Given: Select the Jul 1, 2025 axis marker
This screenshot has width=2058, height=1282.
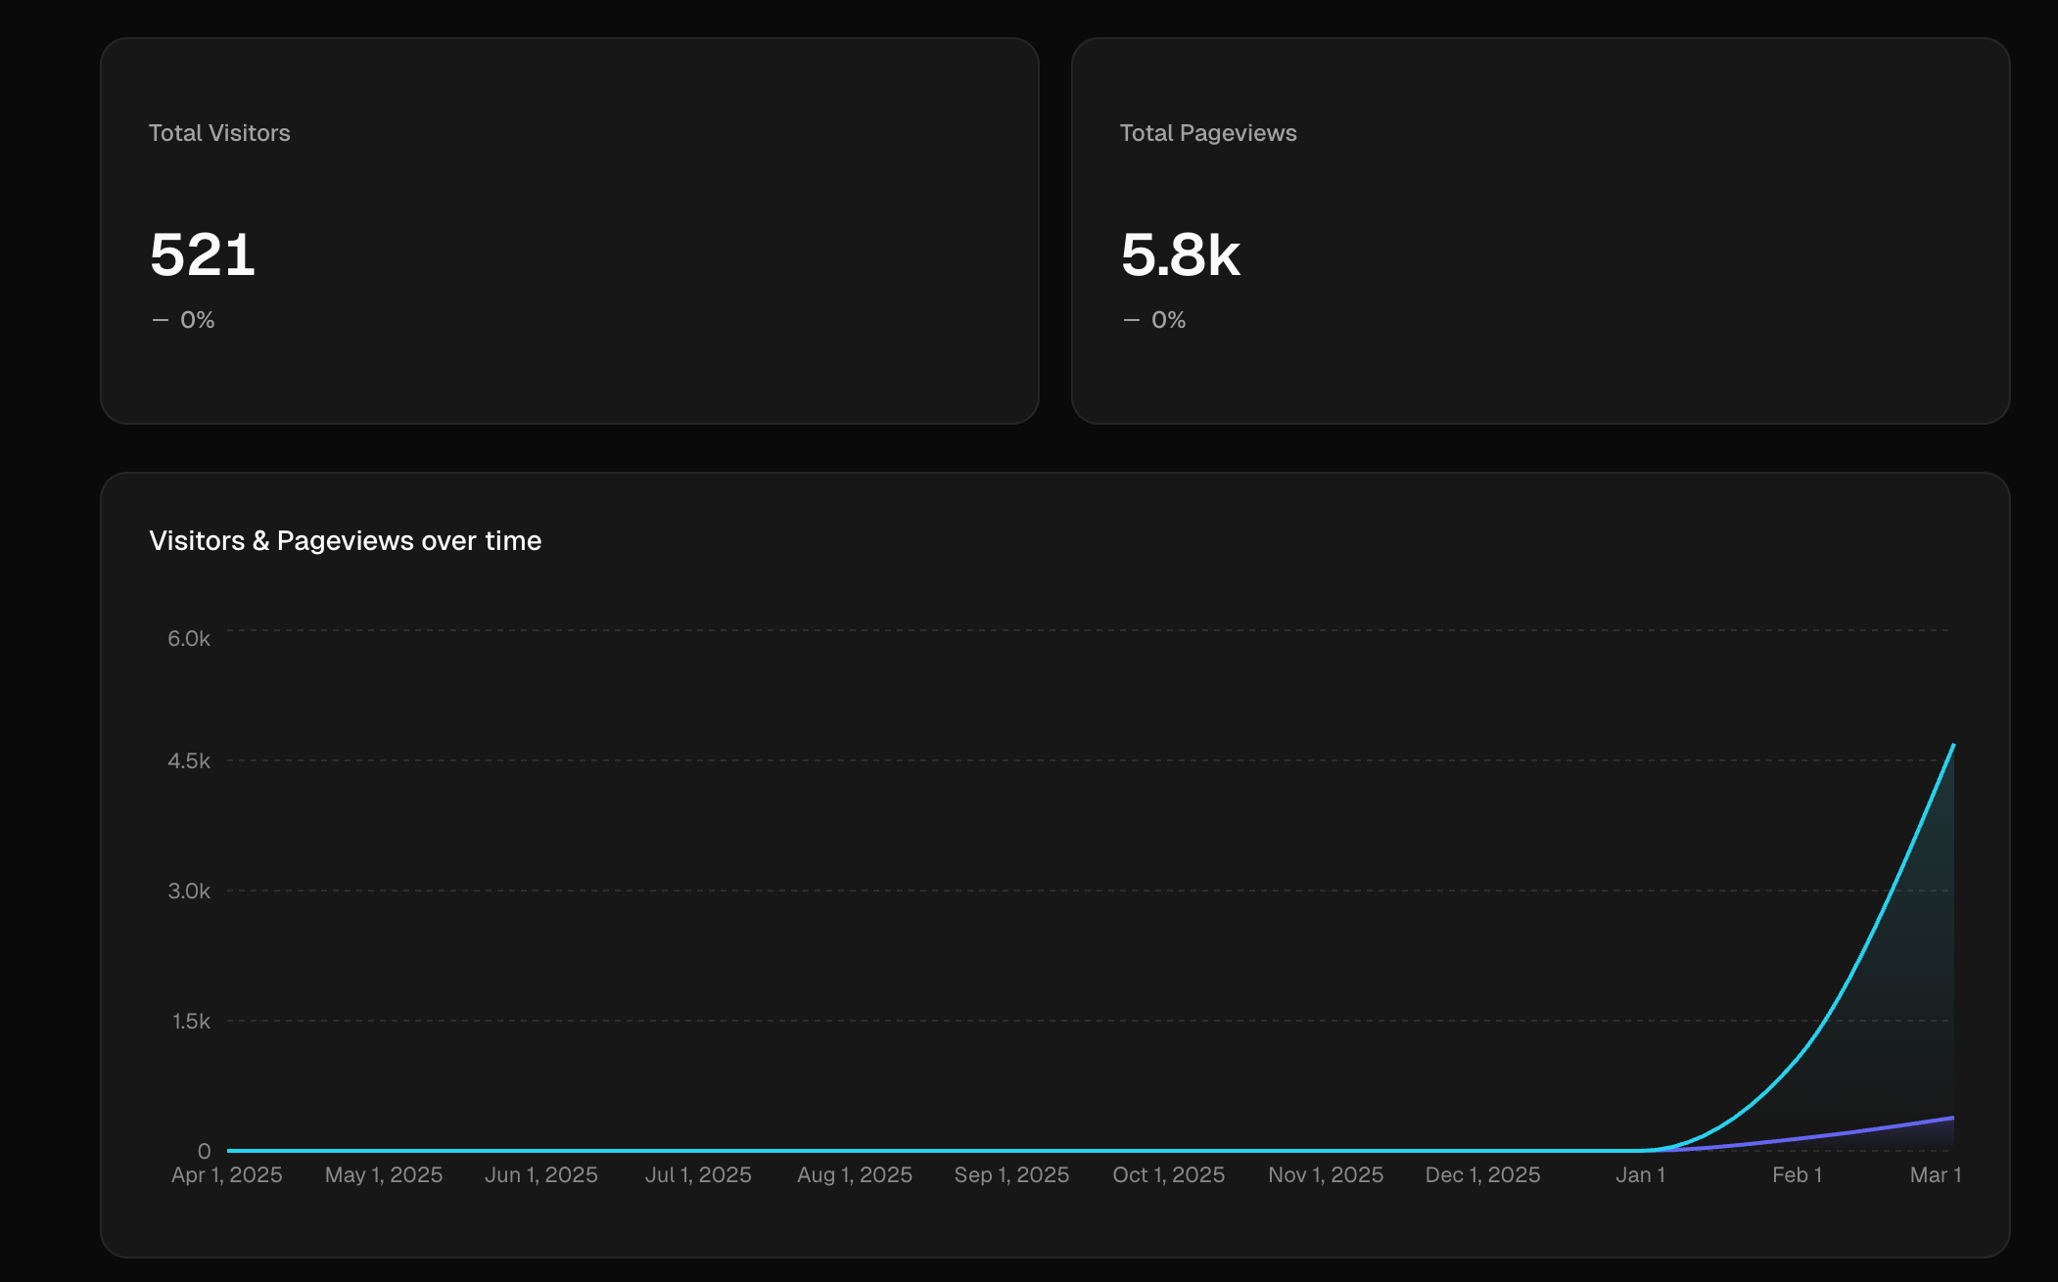Looking at the screenshot, I should pyautogui.click(x=698, y=1174).
